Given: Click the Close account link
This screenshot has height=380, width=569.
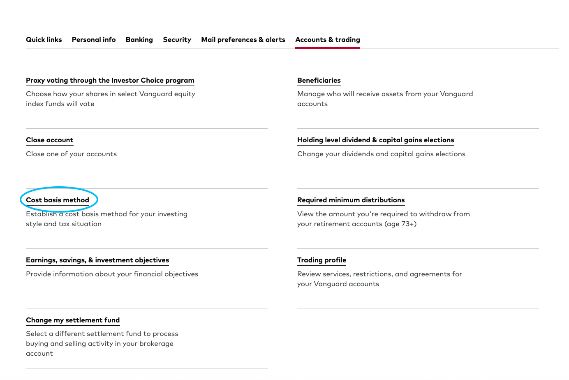Looking at the screenshot, I should 49,140.
